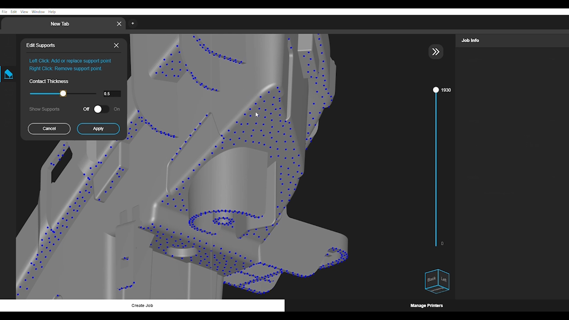Click the layer height slider handle at 1930
Screen dimensions: 569x320
(x=436, y=90)
